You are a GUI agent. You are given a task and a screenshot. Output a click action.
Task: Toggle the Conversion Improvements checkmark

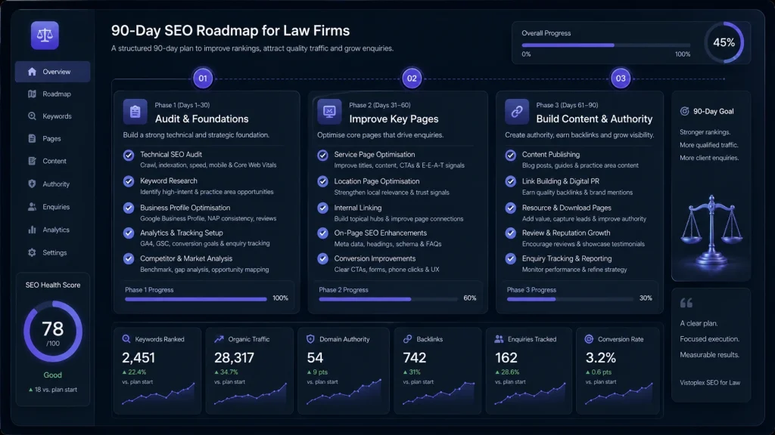click(x=322, y=258)
